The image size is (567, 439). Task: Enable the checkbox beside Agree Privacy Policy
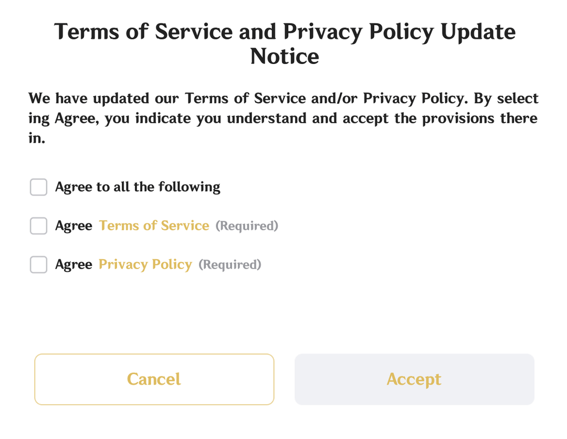tap(38, 265)
